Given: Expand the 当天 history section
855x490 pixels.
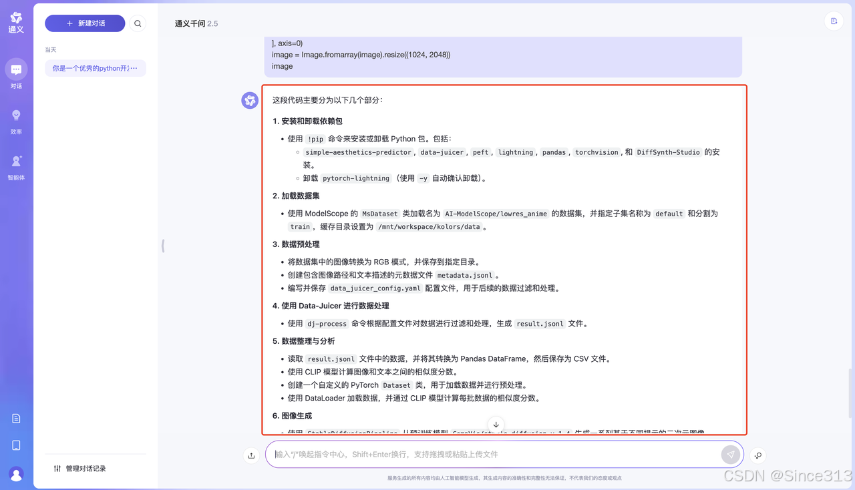Looking at the screenshot, I should click(x=50, y=49).
